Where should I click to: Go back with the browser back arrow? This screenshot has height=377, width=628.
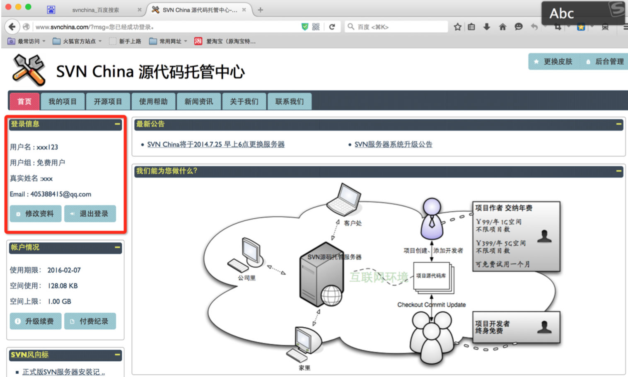tap(12, 27)
